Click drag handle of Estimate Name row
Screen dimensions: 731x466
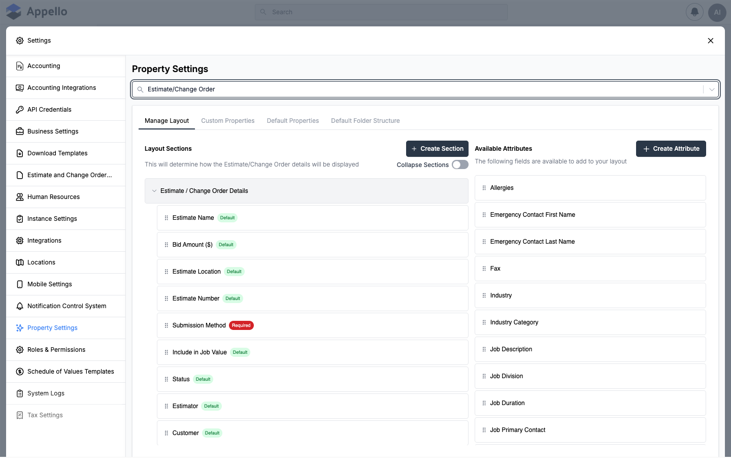(166, 218)
